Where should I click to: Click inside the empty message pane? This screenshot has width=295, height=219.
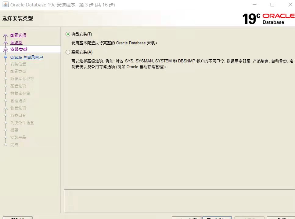(x=179, y=201)
